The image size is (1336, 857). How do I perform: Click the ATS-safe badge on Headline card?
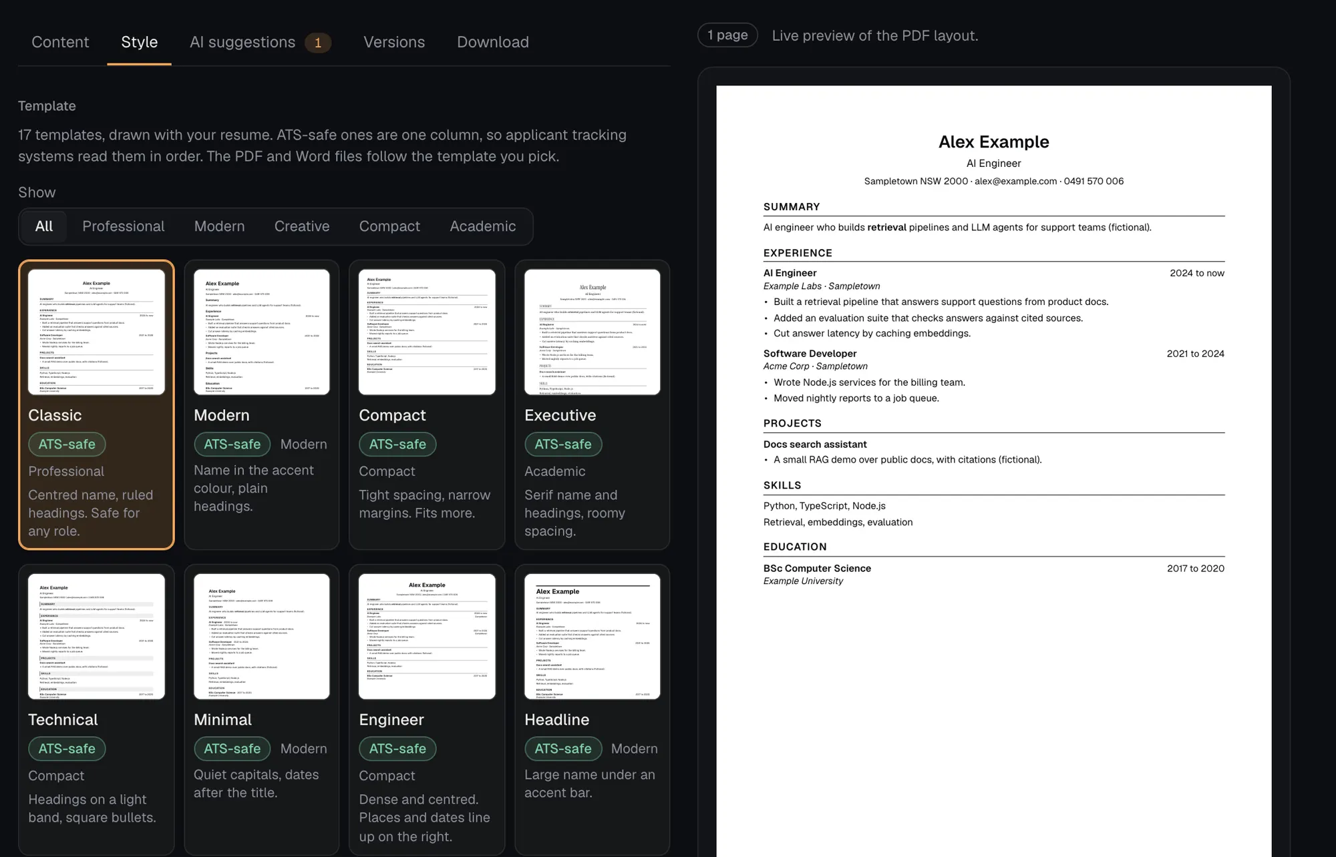[x=563, y=748]
